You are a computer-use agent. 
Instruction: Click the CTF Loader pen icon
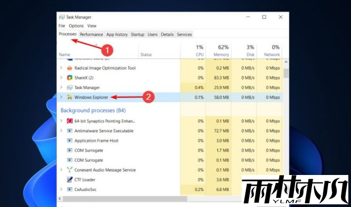pyautogui.click(x=70, y=179)
